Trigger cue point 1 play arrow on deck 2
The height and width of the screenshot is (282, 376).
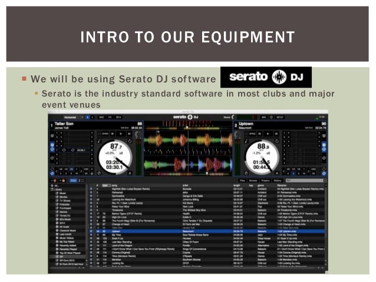point(289,132)
